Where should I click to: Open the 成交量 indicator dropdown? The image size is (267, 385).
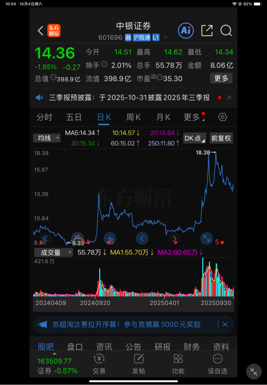54,252
